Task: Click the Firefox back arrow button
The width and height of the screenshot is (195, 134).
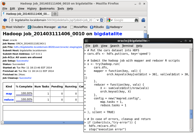Action: (5, 20)
